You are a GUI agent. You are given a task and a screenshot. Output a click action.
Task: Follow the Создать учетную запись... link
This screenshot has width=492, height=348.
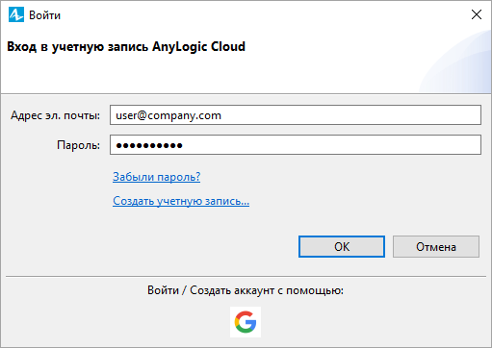coord(181,201)
